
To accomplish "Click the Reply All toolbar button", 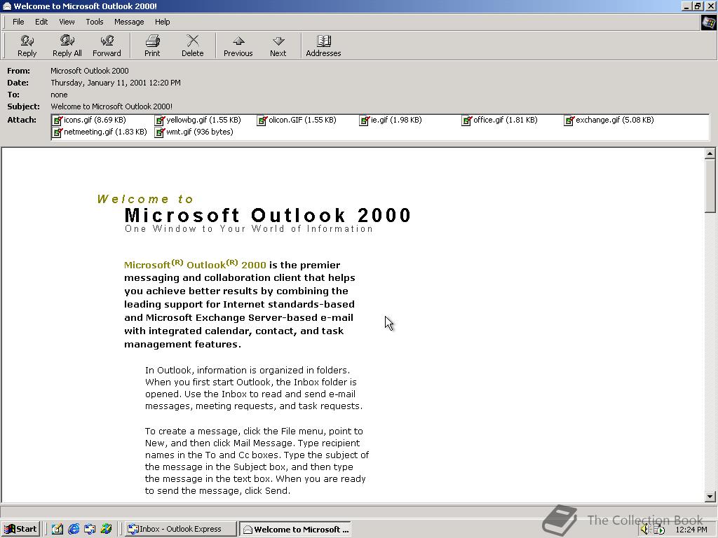I will [67, 46].
